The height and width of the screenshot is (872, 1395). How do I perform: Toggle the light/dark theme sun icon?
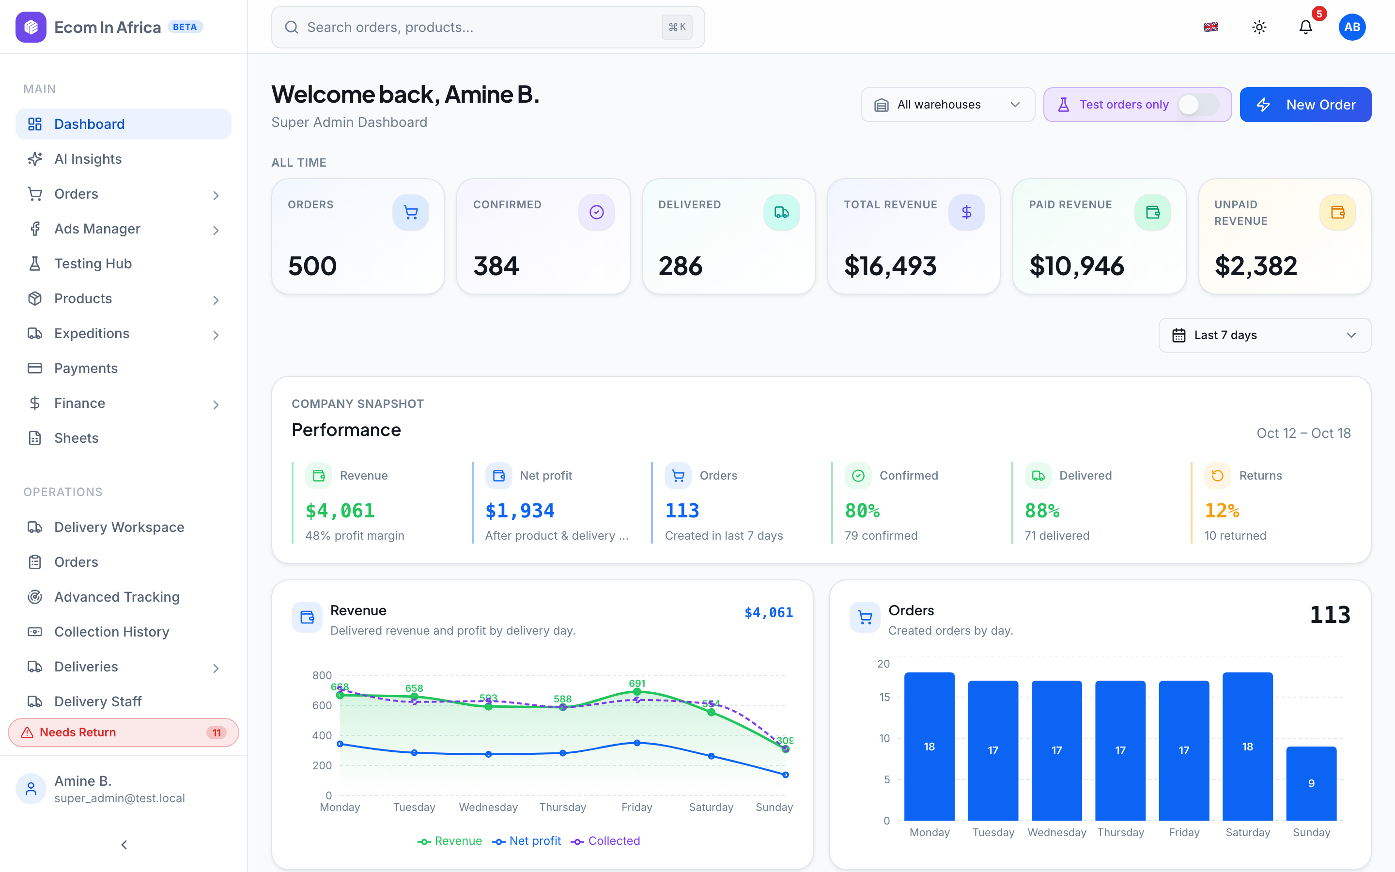tap(1259, 27)
